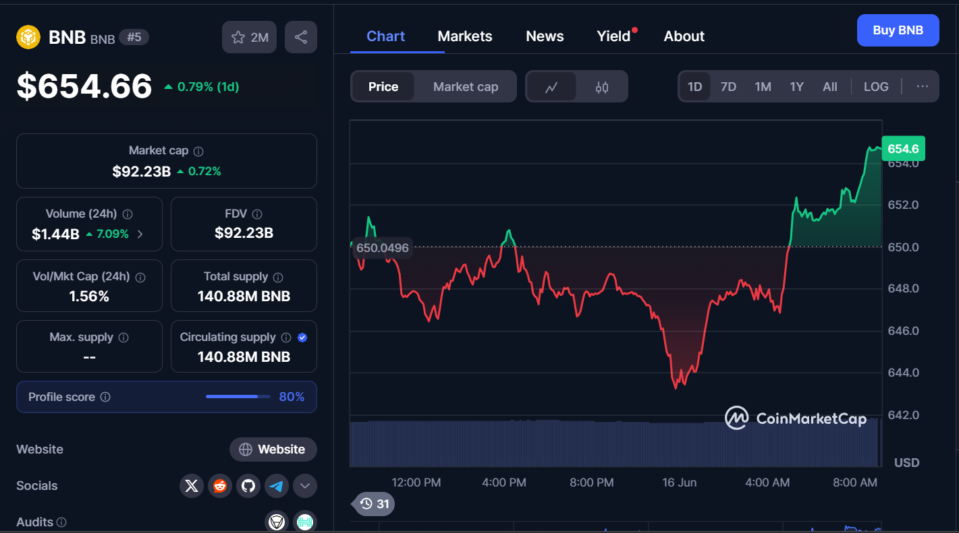
Task: Open the teal H audit icon
Action: [x=305, y=522]
